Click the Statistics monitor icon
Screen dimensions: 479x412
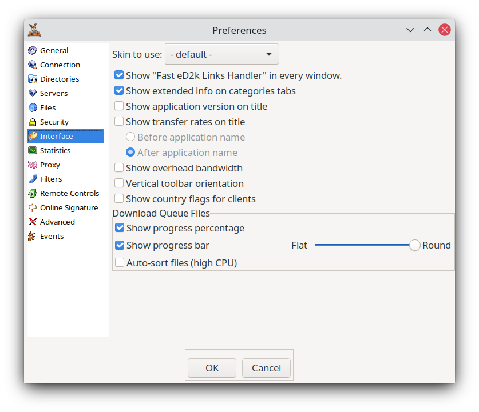point(33,150)
